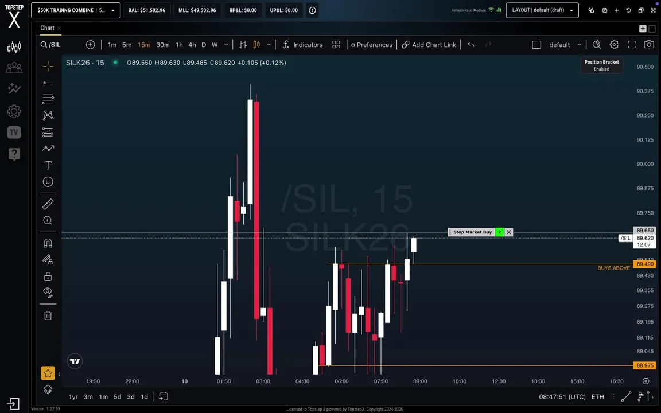
Task: Toggle the checkbox next to default
Action: pos(536,45)
